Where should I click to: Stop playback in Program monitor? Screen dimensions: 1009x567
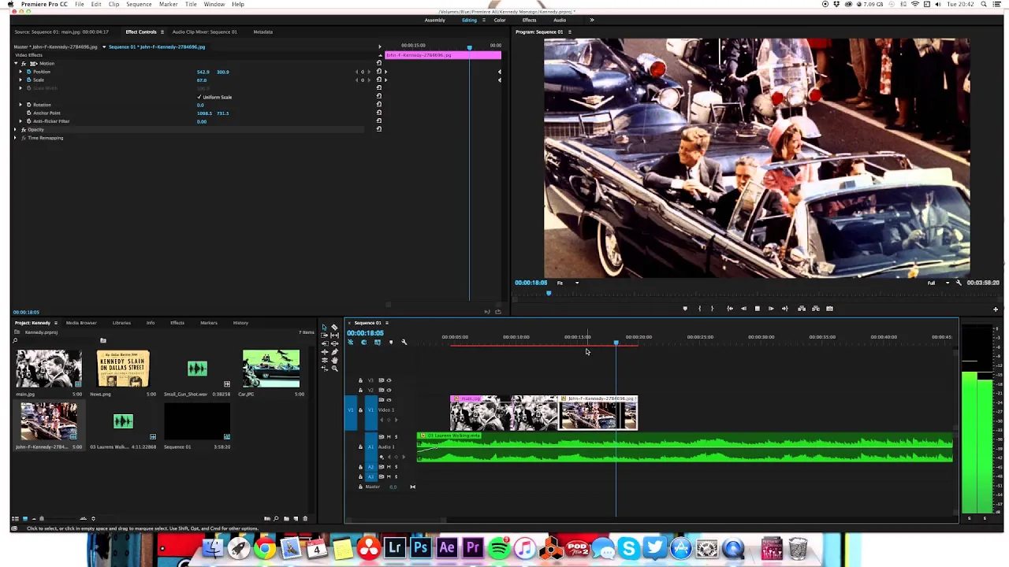tap(758, 309)
